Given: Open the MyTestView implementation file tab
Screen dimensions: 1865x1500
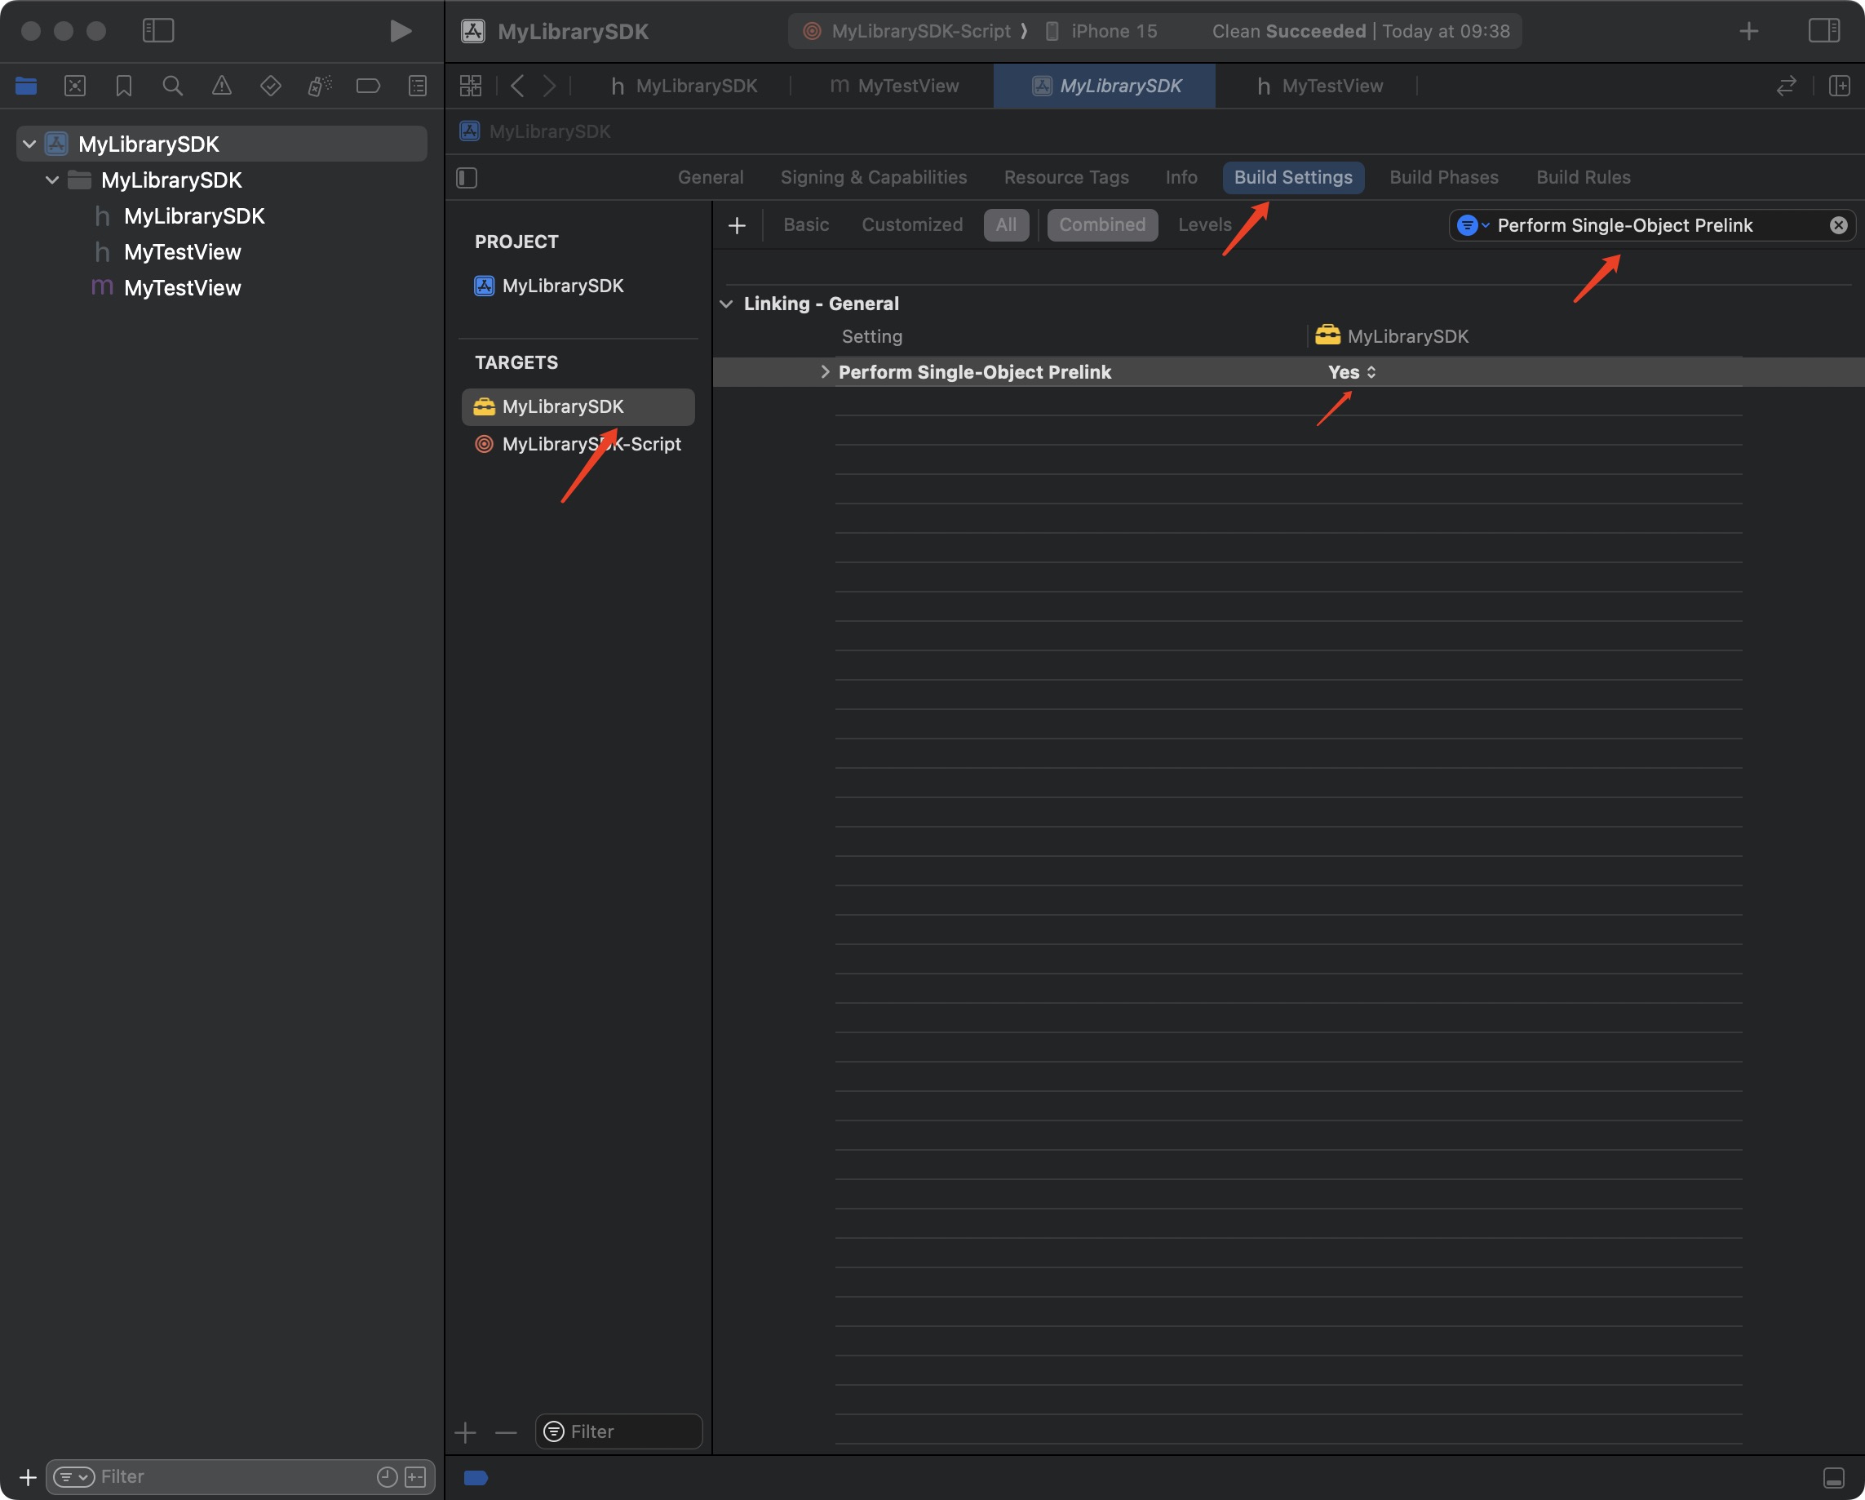Looking at the screenshot, I should pos(894,86).
